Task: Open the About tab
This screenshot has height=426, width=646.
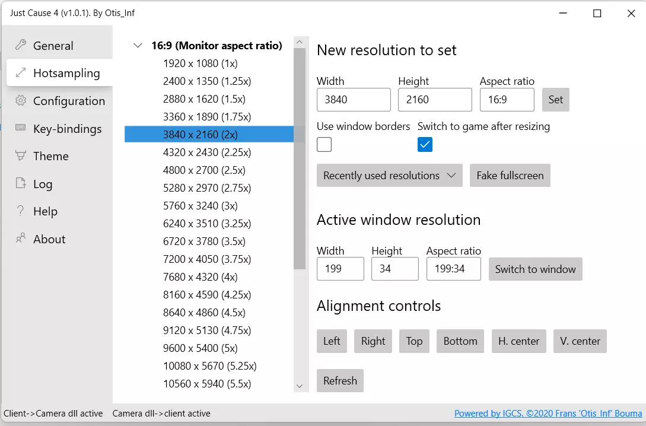Action: tap(59, 239)
